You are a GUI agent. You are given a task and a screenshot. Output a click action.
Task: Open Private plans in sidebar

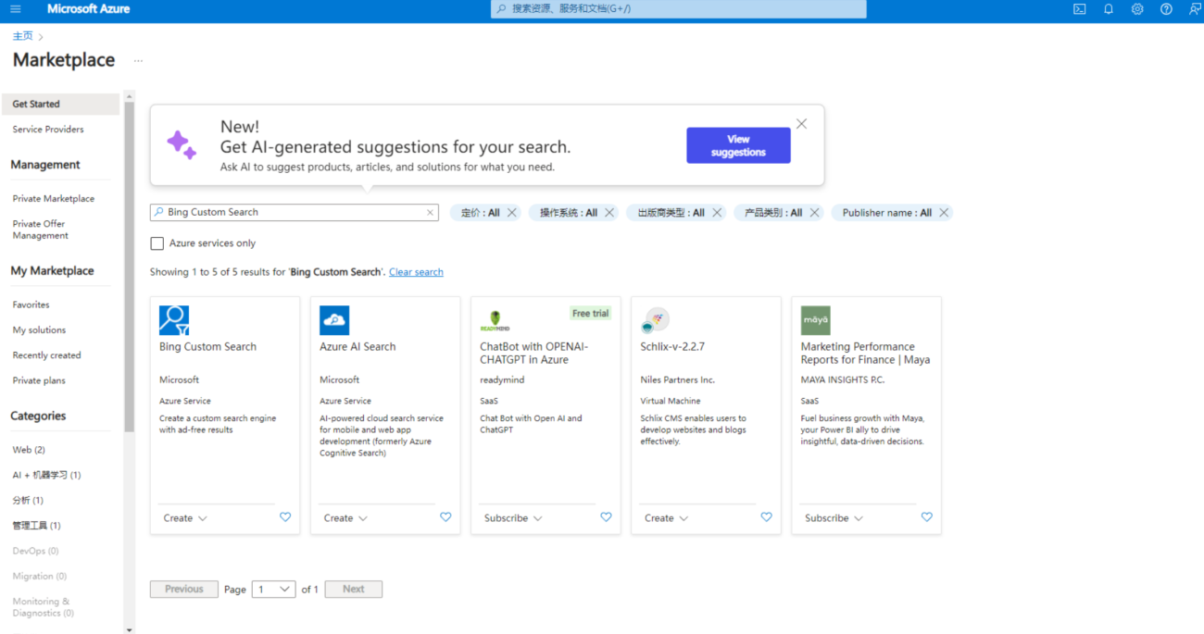point(39,380)
